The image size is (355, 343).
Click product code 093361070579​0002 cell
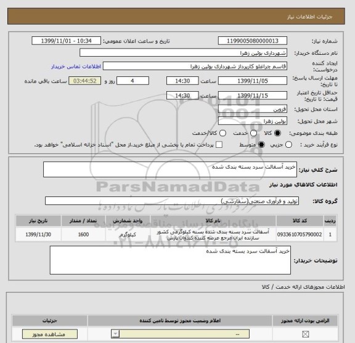pos(300,235)
